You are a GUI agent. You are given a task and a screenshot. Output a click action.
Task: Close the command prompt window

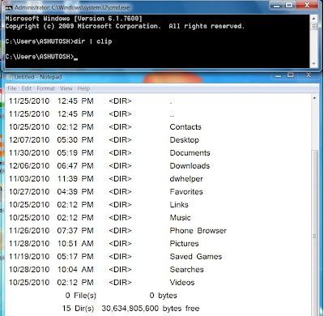[x=307, y=6]
